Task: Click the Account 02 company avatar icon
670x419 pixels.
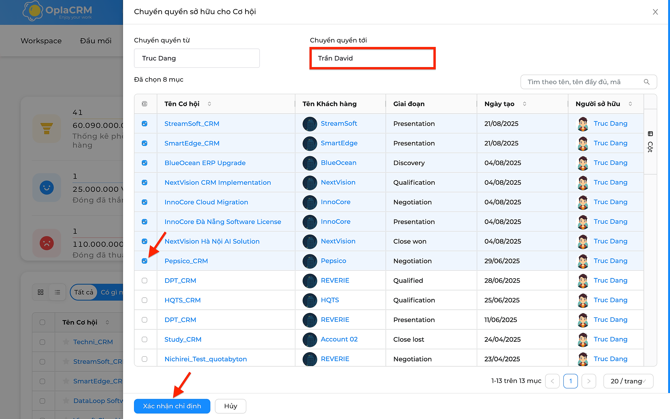Action: (x=310, y=339)
